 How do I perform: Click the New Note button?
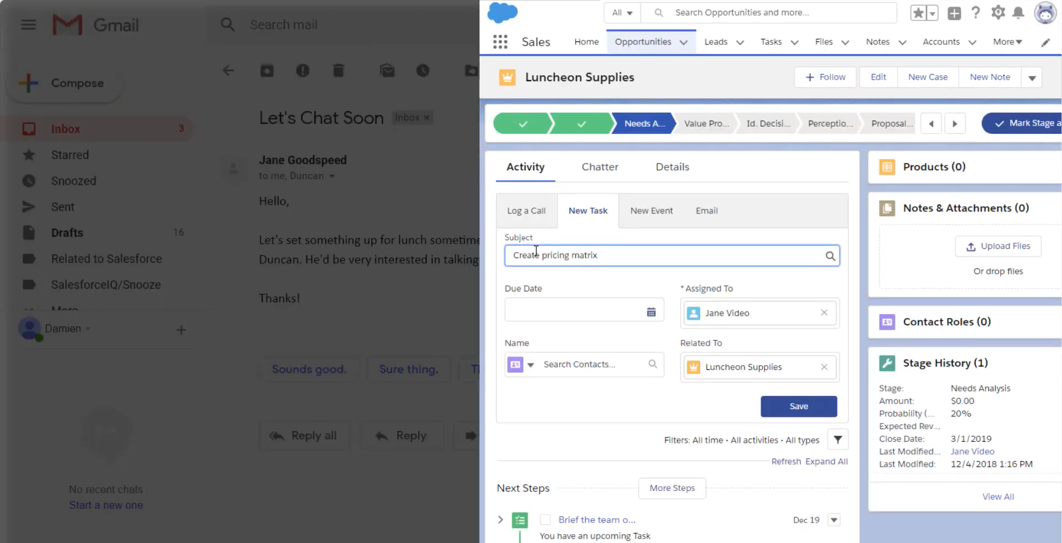pos(990,77)
